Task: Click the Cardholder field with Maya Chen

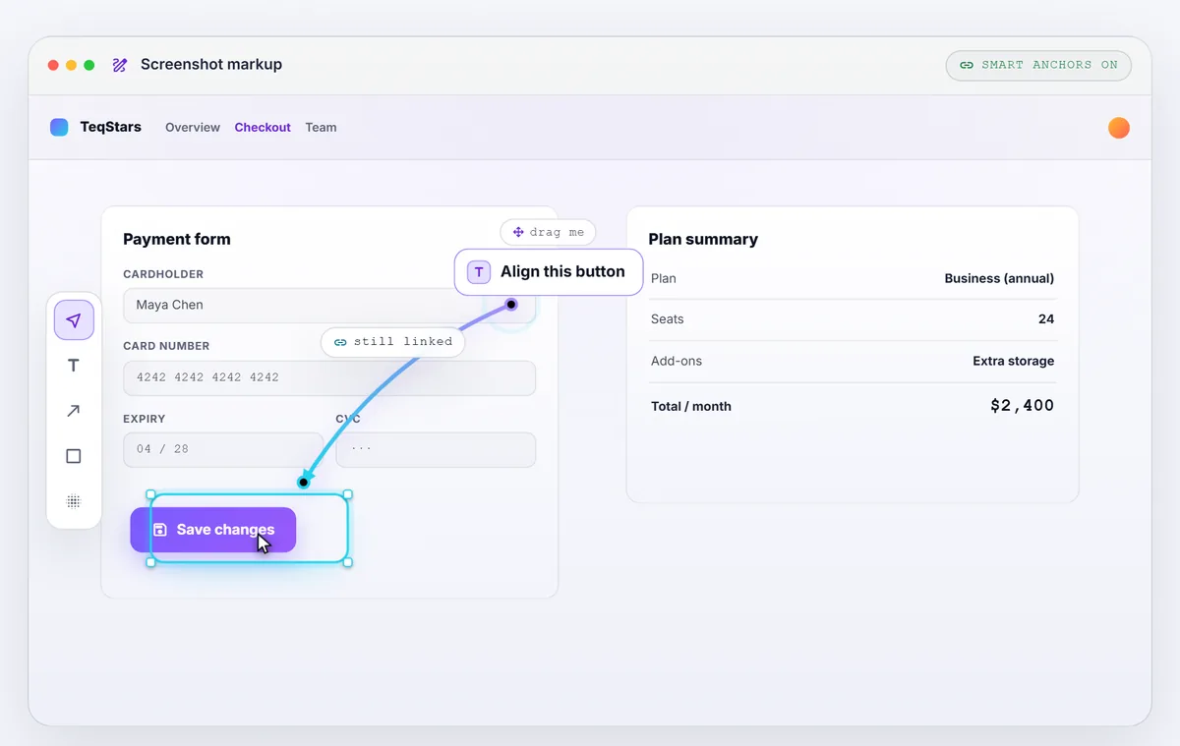Action: coord(329,306)
